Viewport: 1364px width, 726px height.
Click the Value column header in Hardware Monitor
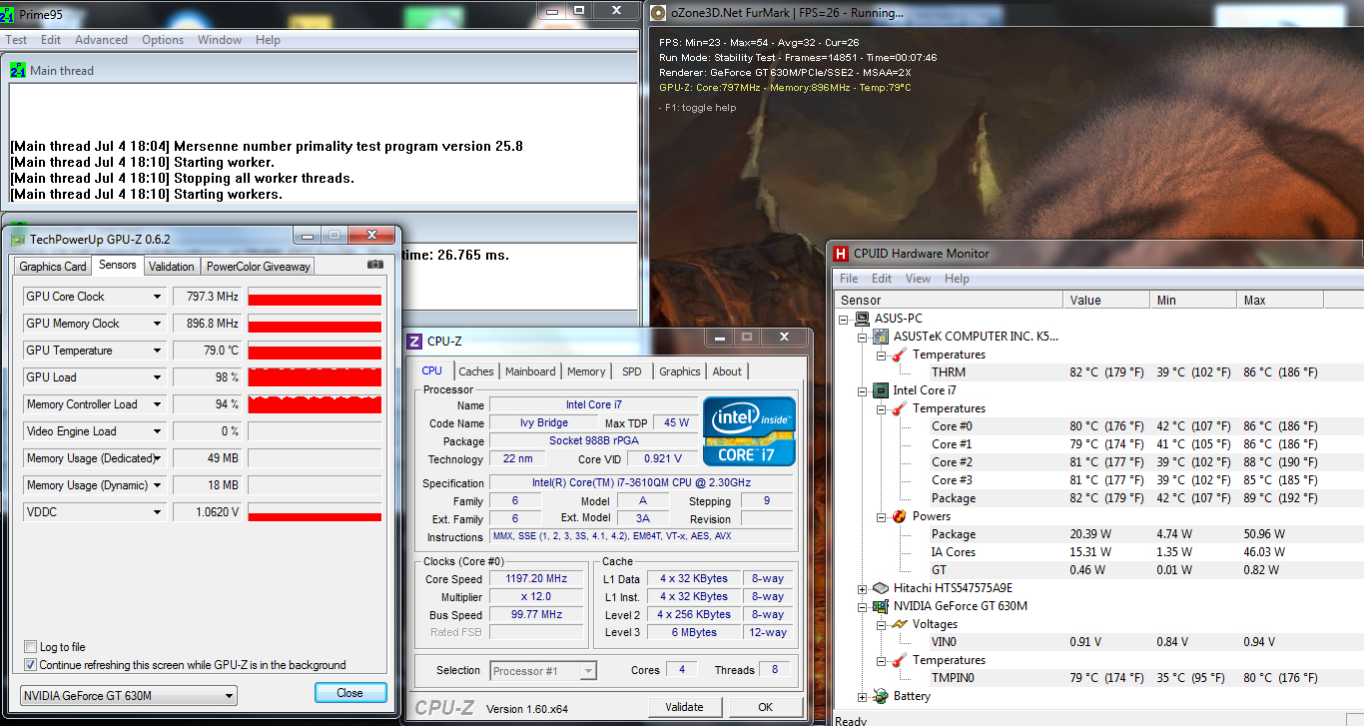1107,300
